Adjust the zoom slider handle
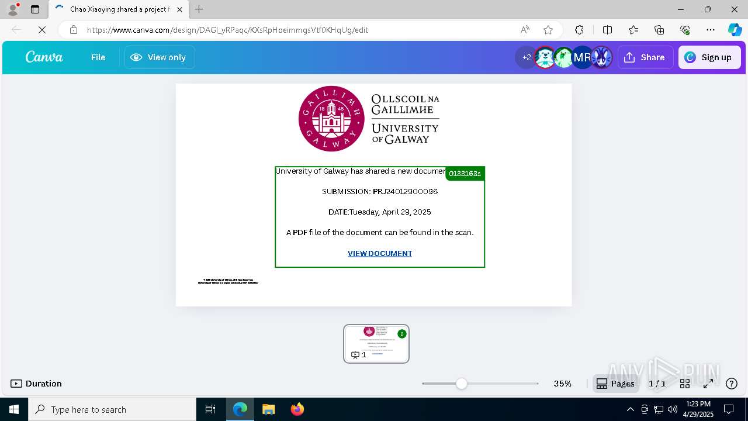This screenshot has height=421, width=748. [x=462, y=384]
